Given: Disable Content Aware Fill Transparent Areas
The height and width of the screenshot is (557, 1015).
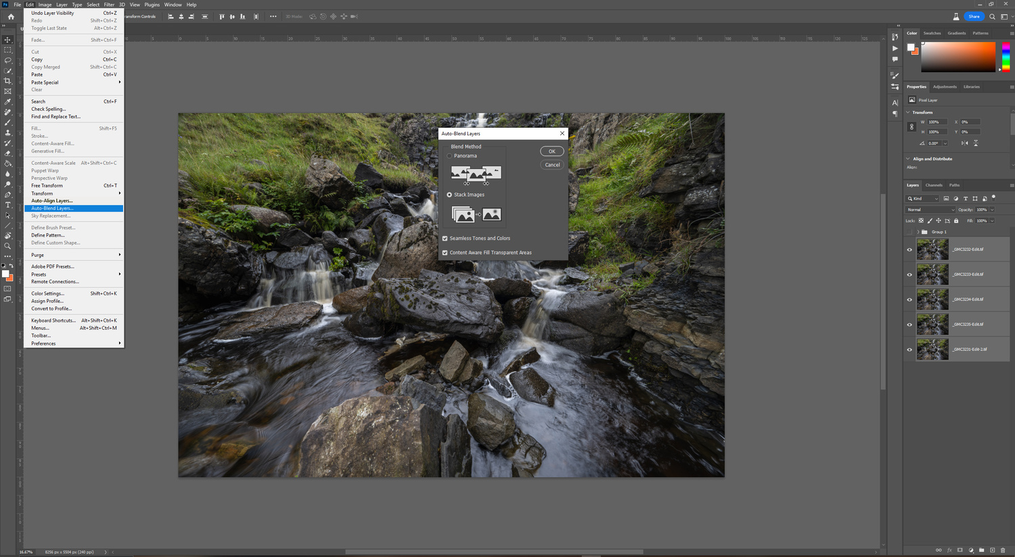Looking at the screenshot, I should point(445,253).
